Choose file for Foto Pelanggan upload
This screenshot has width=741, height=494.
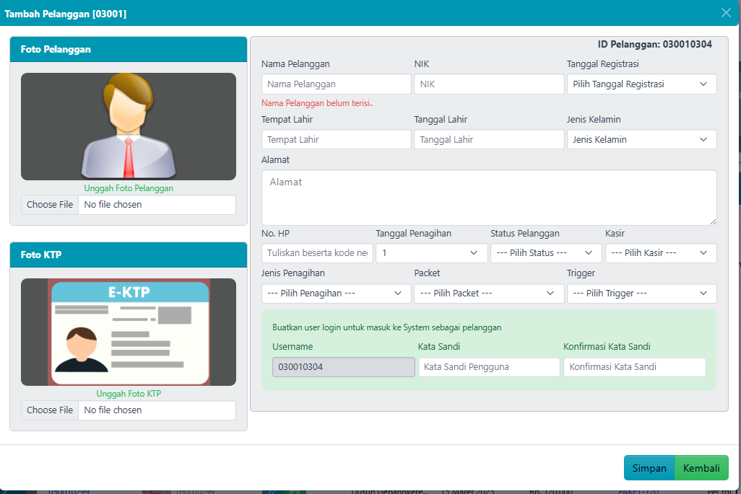coord(50,205)
